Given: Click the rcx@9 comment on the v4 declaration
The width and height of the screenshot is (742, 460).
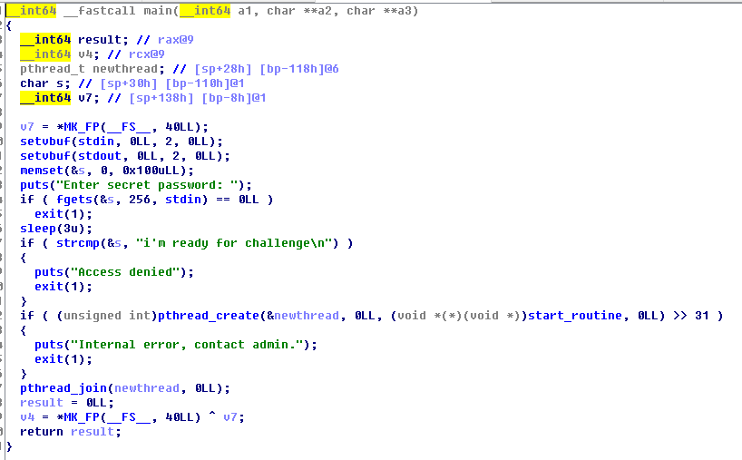Looking at the screenshot, I should coord(147,54).
